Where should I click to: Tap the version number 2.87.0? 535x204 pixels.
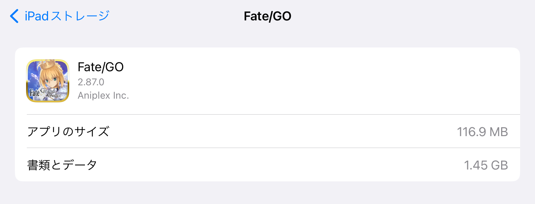point(91,82)
